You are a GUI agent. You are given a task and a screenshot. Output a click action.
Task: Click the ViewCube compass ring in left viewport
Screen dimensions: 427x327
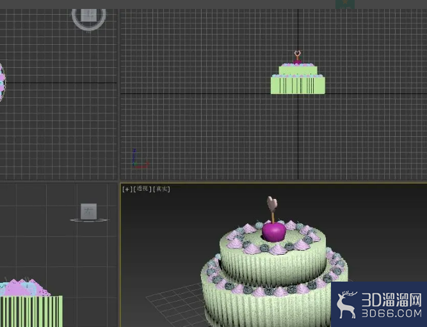90,220
